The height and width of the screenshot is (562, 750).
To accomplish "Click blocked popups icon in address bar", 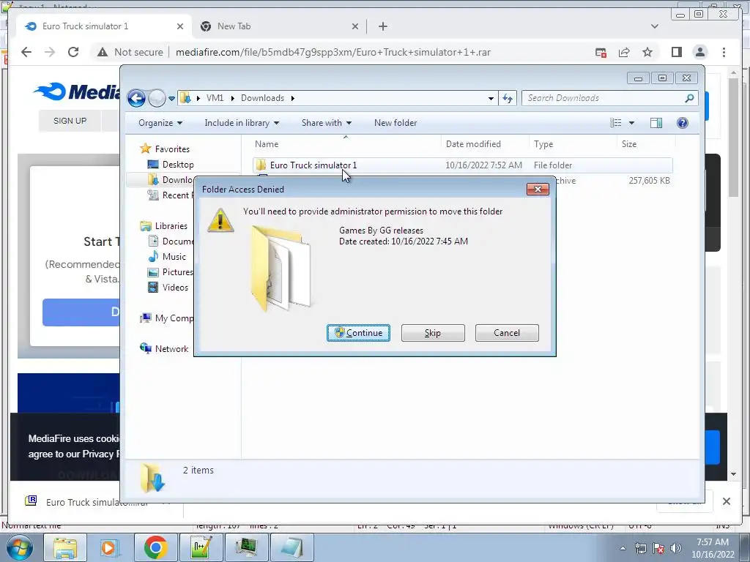I will (601, 52).
